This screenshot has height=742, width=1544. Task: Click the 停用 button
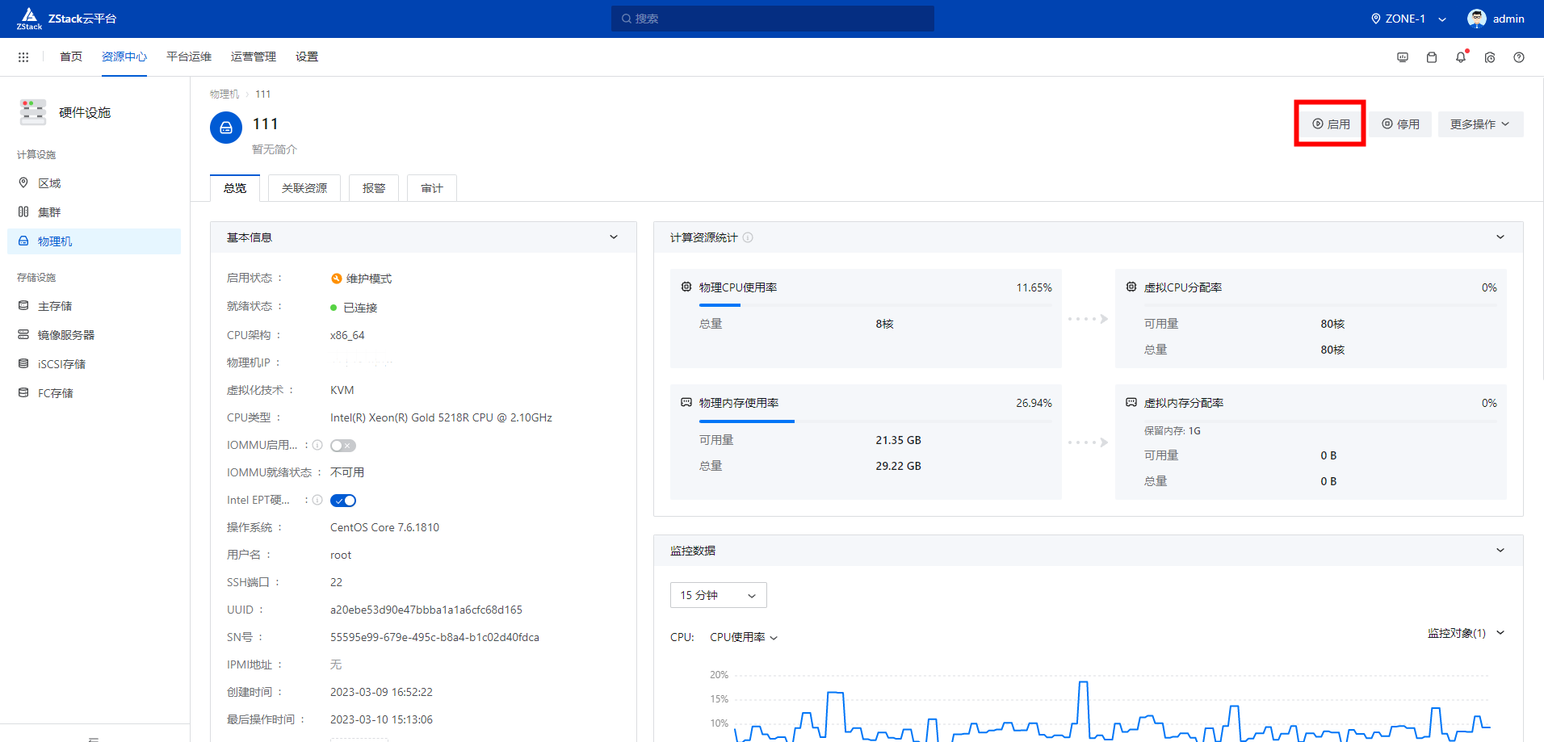click(1400, 124)
